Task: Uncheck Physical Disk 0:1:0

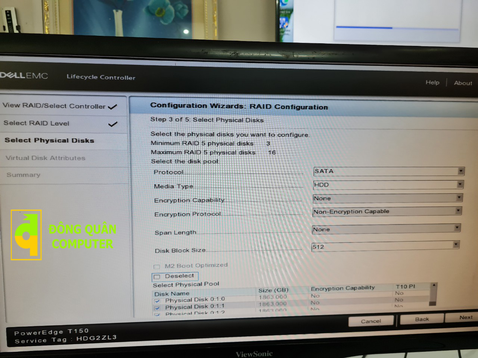Action: tap(157, 301)
